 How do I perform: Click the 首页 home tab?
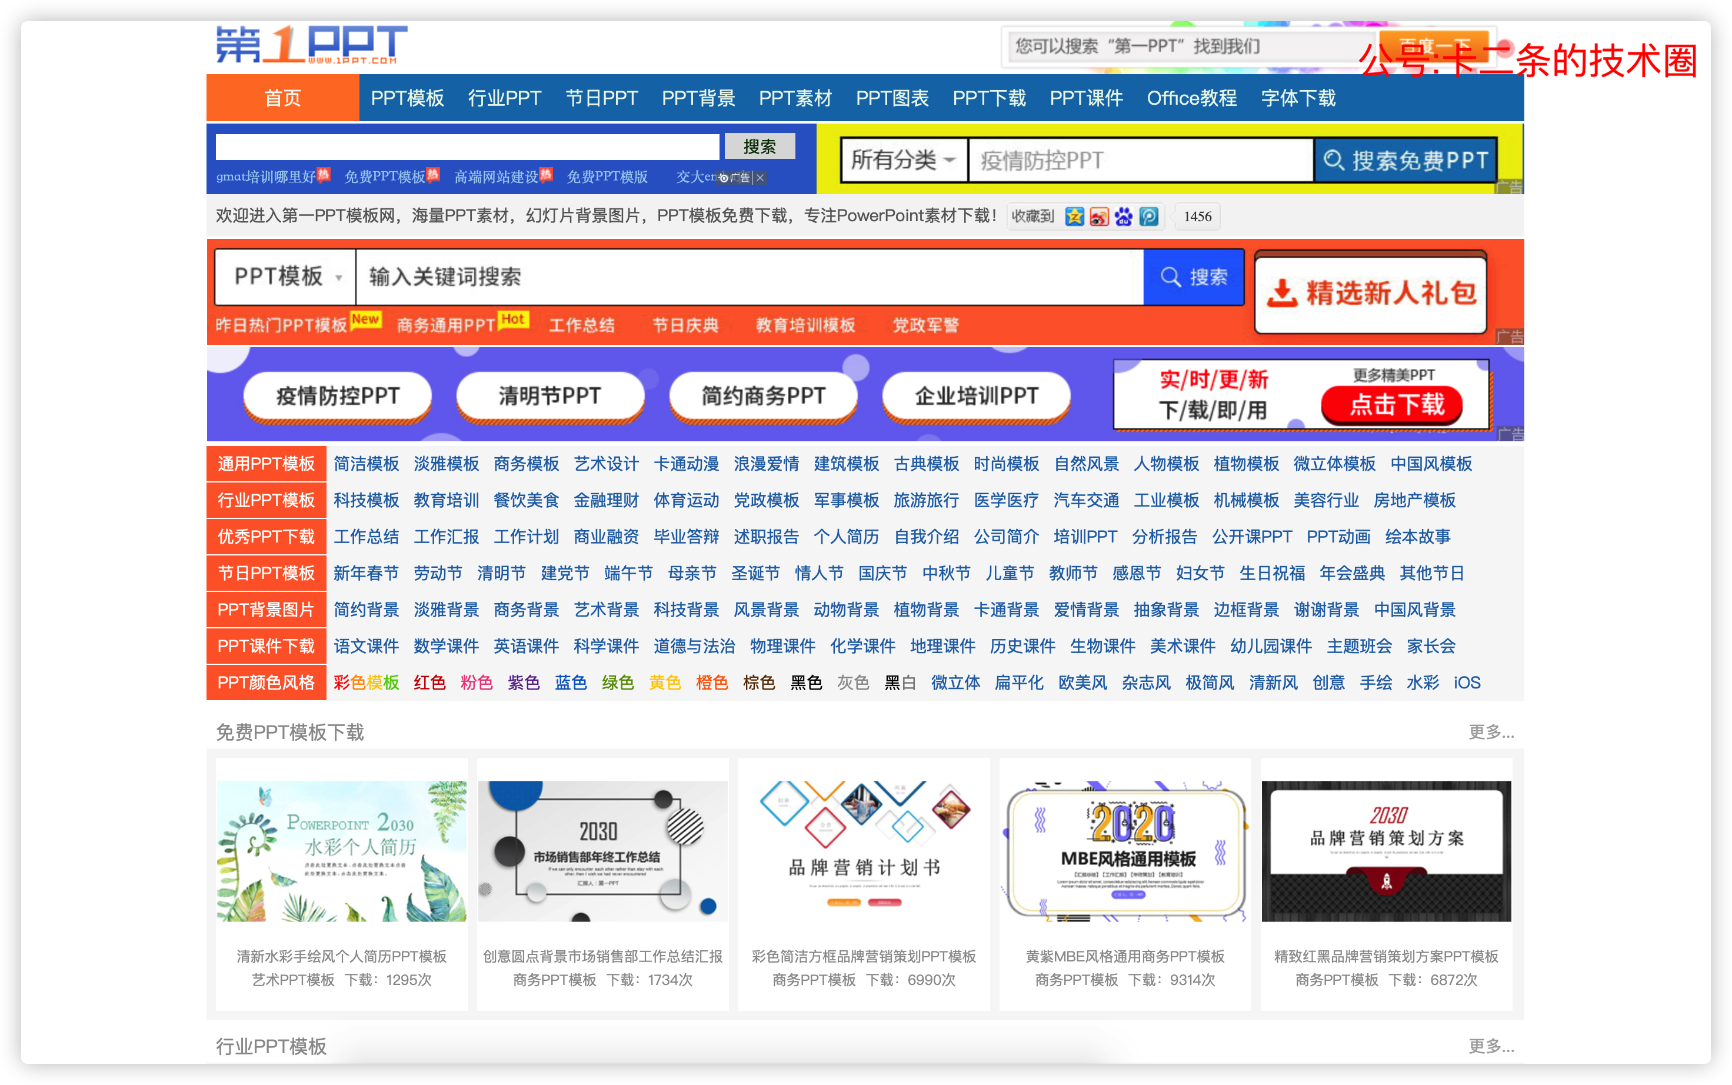tap(283, 98)
